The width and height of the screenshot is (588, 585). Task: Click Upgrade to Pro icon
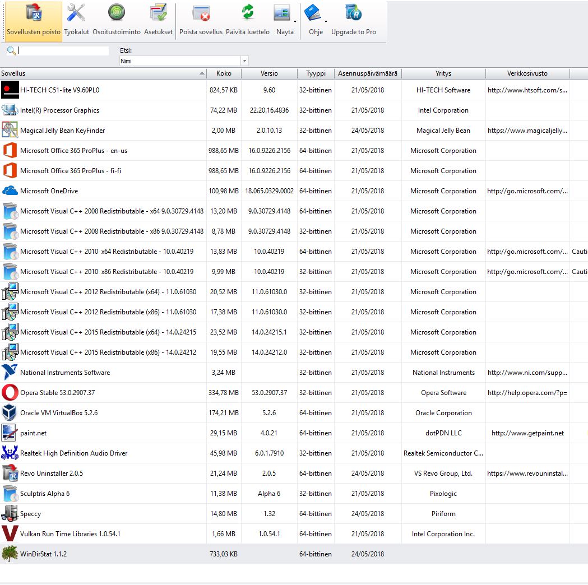353,12
